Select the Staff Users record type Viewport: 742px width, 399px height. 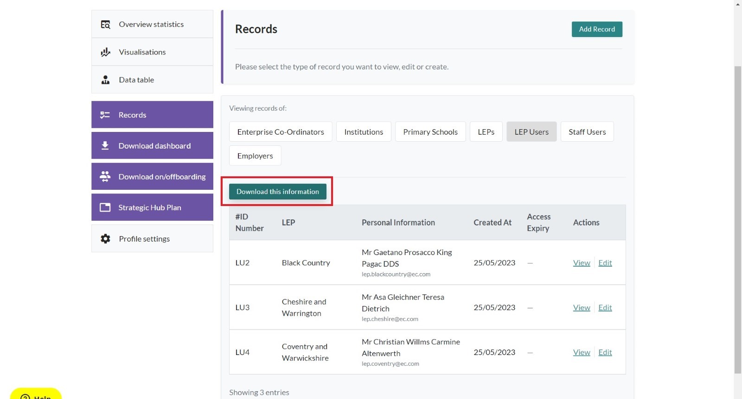[587, 132]
